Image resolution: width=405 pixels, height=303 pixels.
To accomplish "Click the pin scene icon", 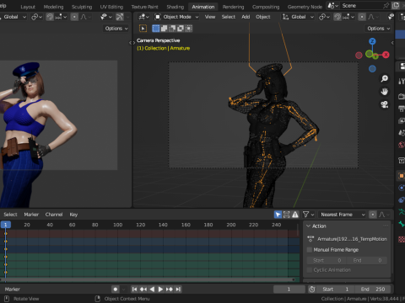I will click(x=386, y=6).
